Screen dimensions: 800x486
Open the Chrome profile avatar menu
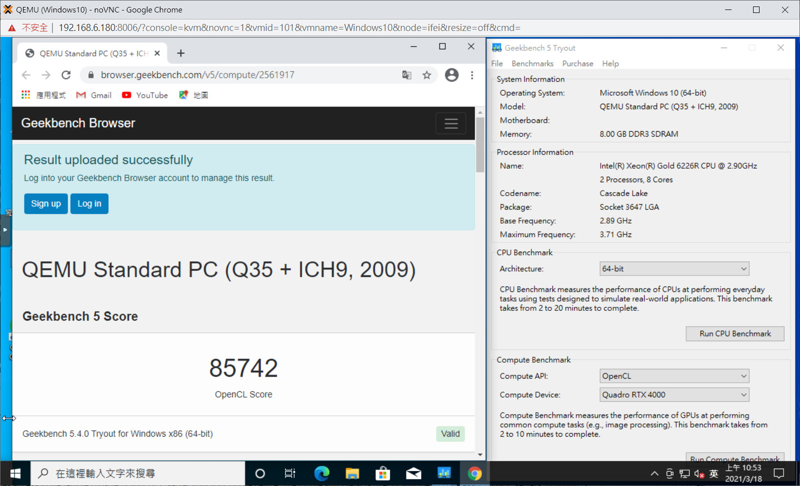451,75
